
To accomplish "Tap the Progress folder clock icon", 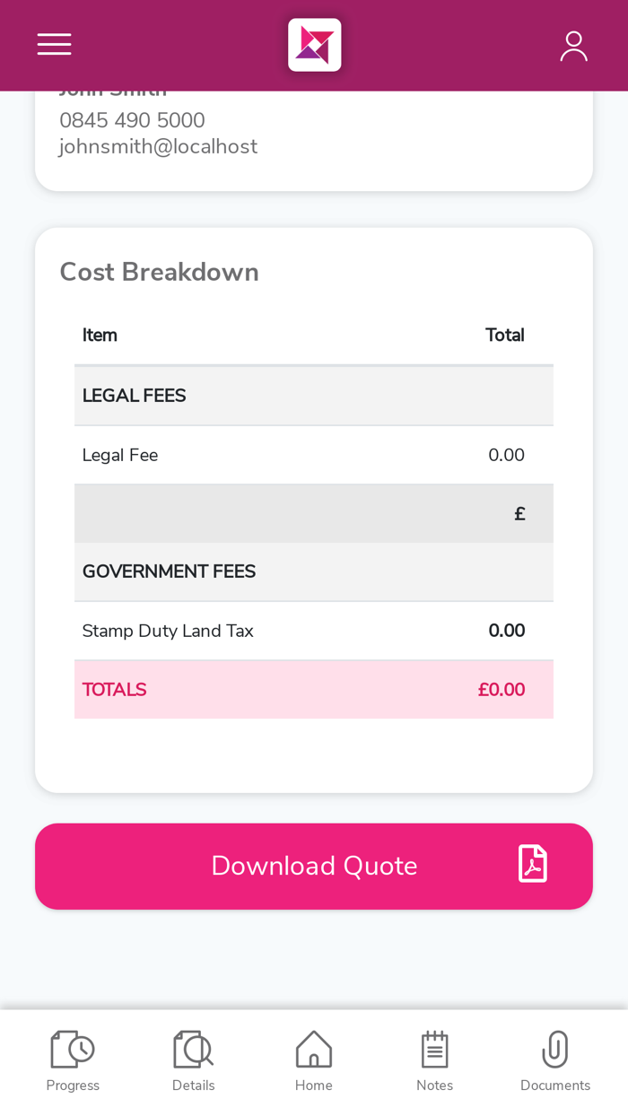I will (73, 1049).
